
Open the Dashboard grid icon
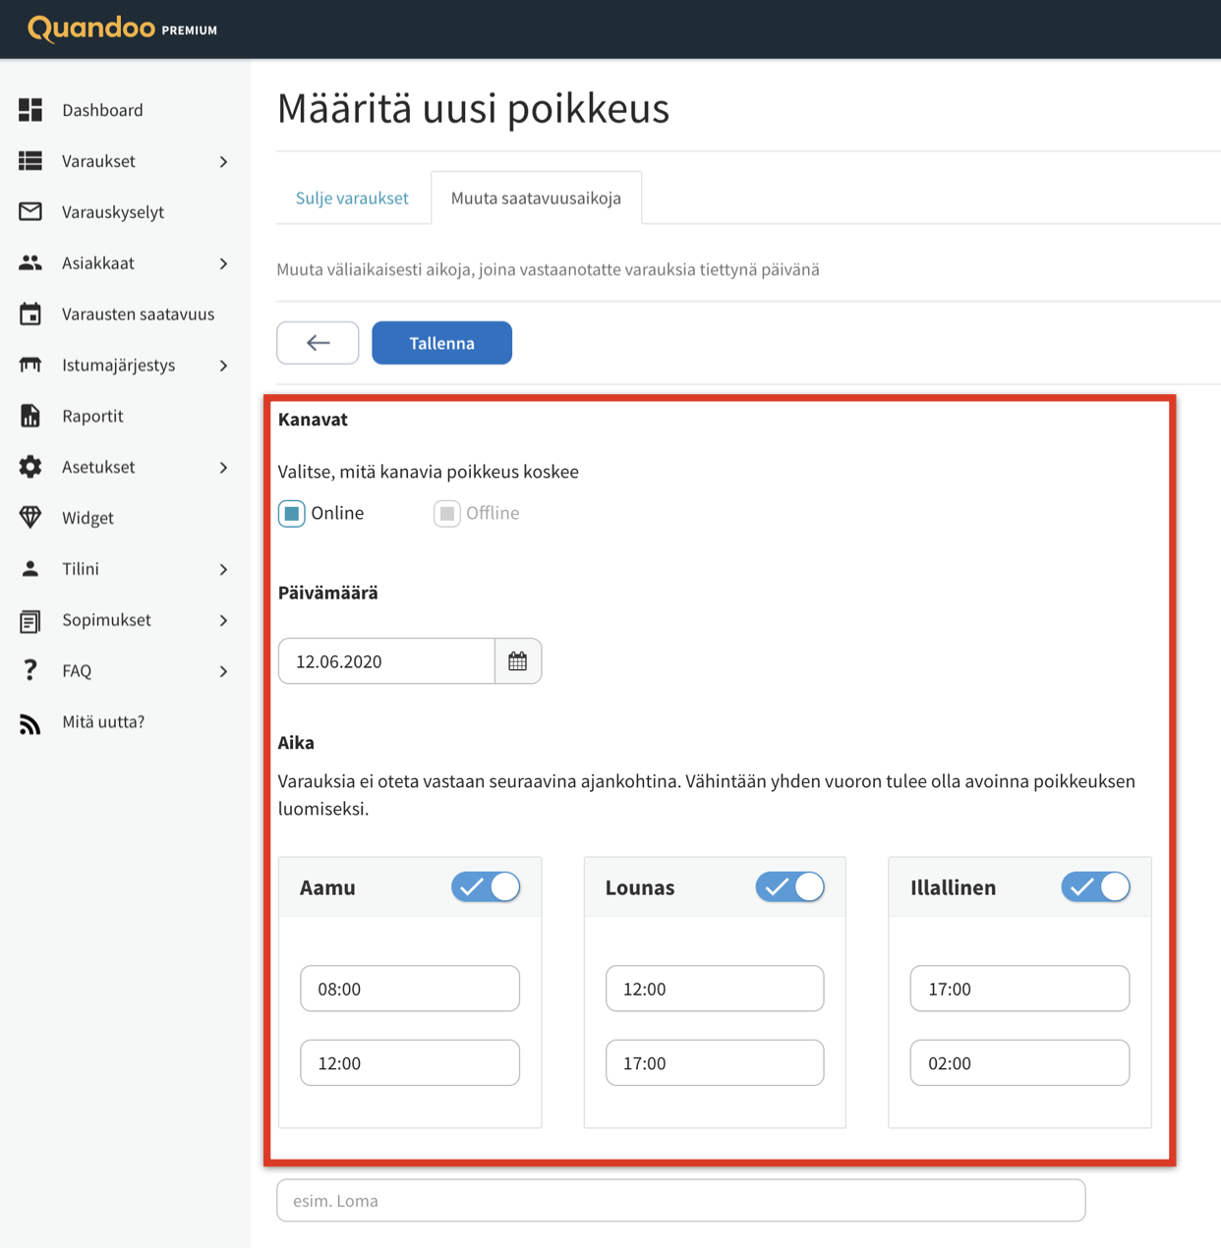coord(30,110)
